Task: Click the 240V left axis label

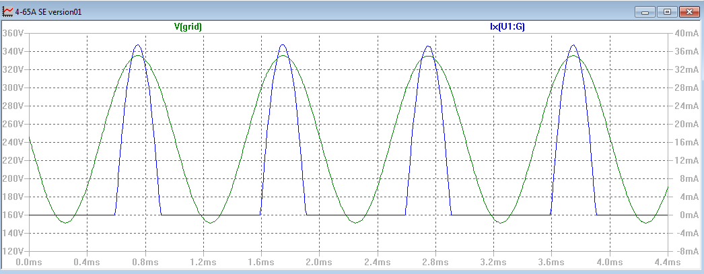Action: 13,143
